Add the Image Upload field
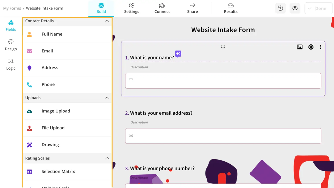This screenshot has height=188, width=334. [x=56, y=111]
